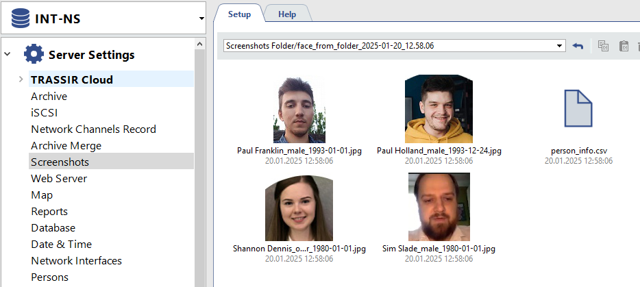Open Archive Merge settings
Viewport: 640px width, 287px height.
pos(66,145)
